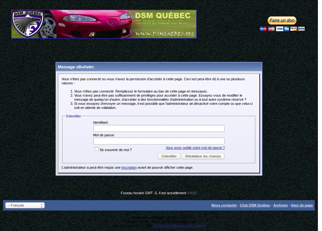322x231 pixels.
Task: Go to Club DSM Québec link
Action: coord(255,205)
